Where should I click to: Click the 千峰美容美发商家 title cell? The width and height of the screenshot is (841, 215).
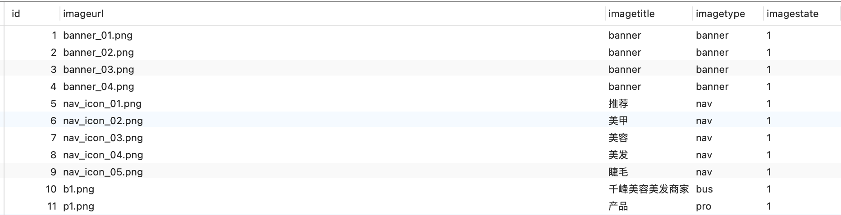pyautogui.click(x=649, y=189)
